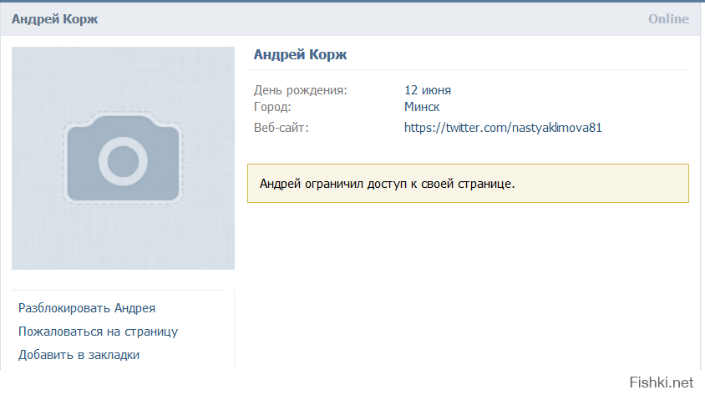Click the blank white area under the notice
705x395 pixels.
(x=468, y=284)
